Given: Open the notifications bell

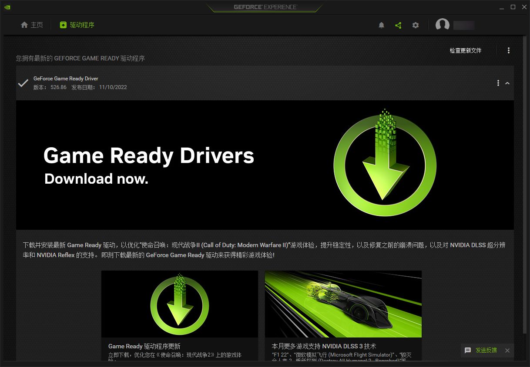Looking at the screenshot, I should coord(382,25).
